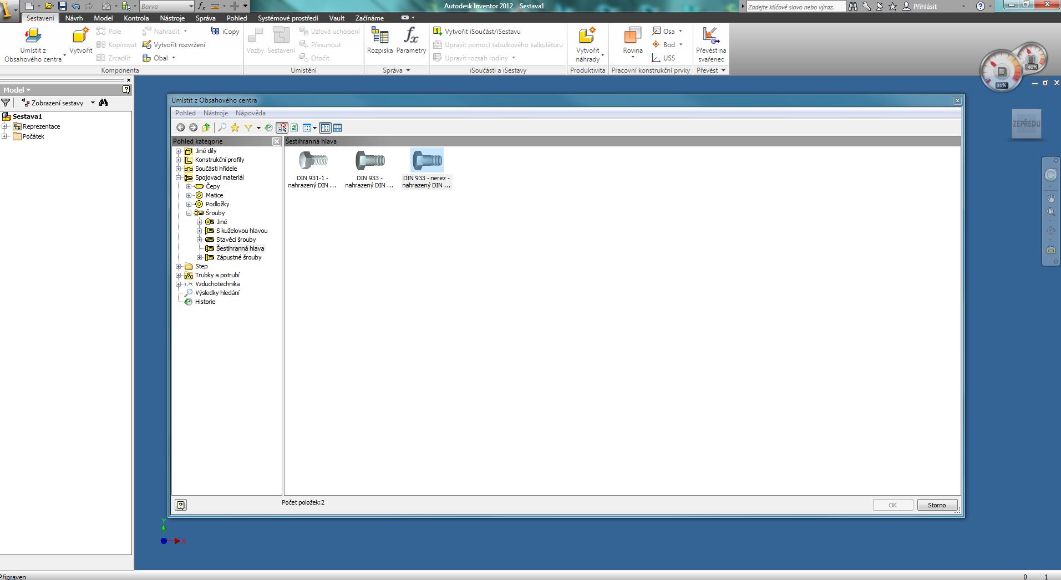
Task: Click the green refresh icon in dialog toolbar
Action: click(294, 128)
